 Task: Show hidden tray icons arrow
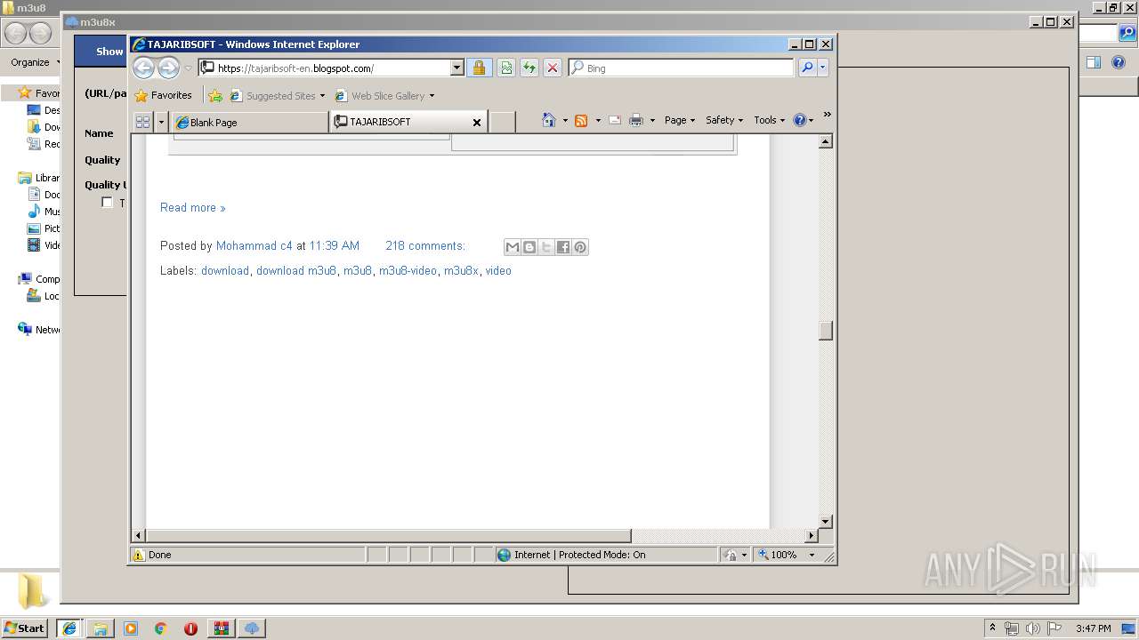[x=992, y=628]
